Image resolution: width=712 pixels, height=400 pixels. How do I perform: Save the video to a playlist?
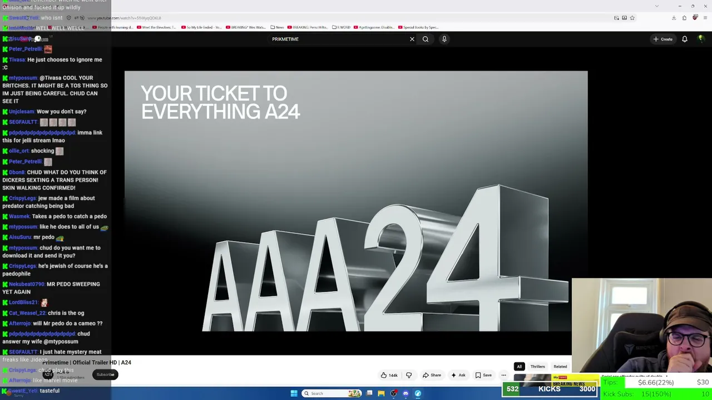(483, 375)
